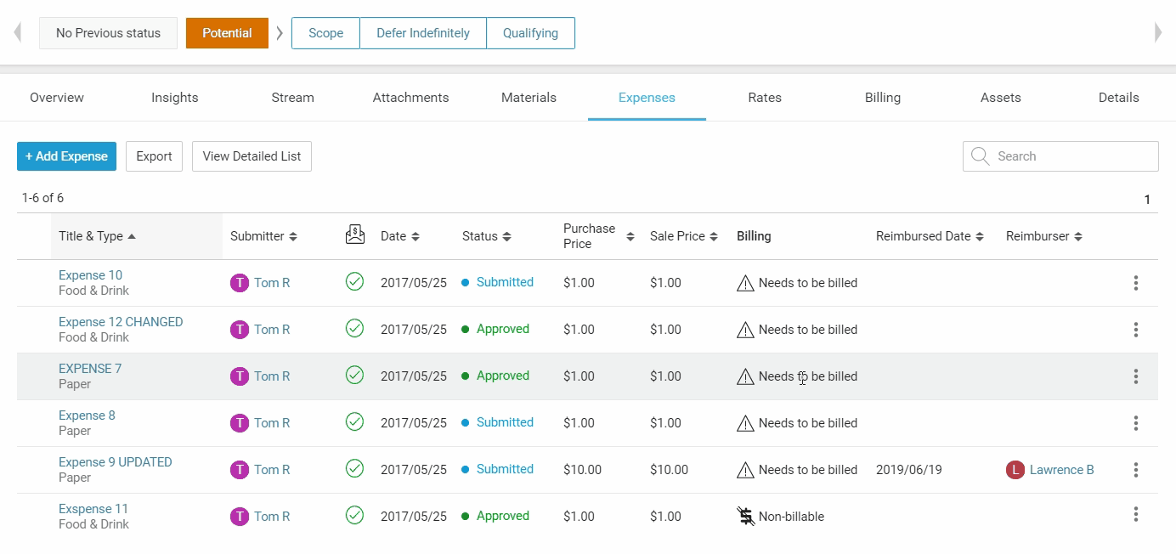Open three-dot menu for Exspense 11 row
Viewport: 1176px width, 554px height.
[x=1135, y=514]
